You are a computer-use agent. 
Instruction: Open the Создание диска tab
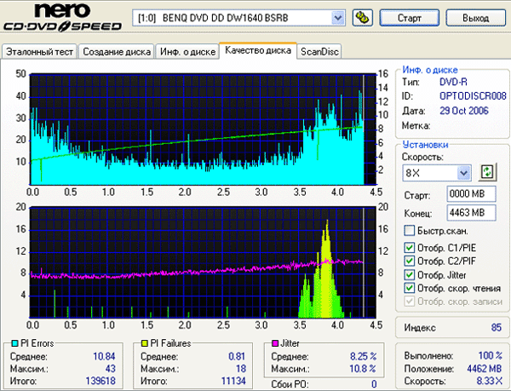[118, 52]
